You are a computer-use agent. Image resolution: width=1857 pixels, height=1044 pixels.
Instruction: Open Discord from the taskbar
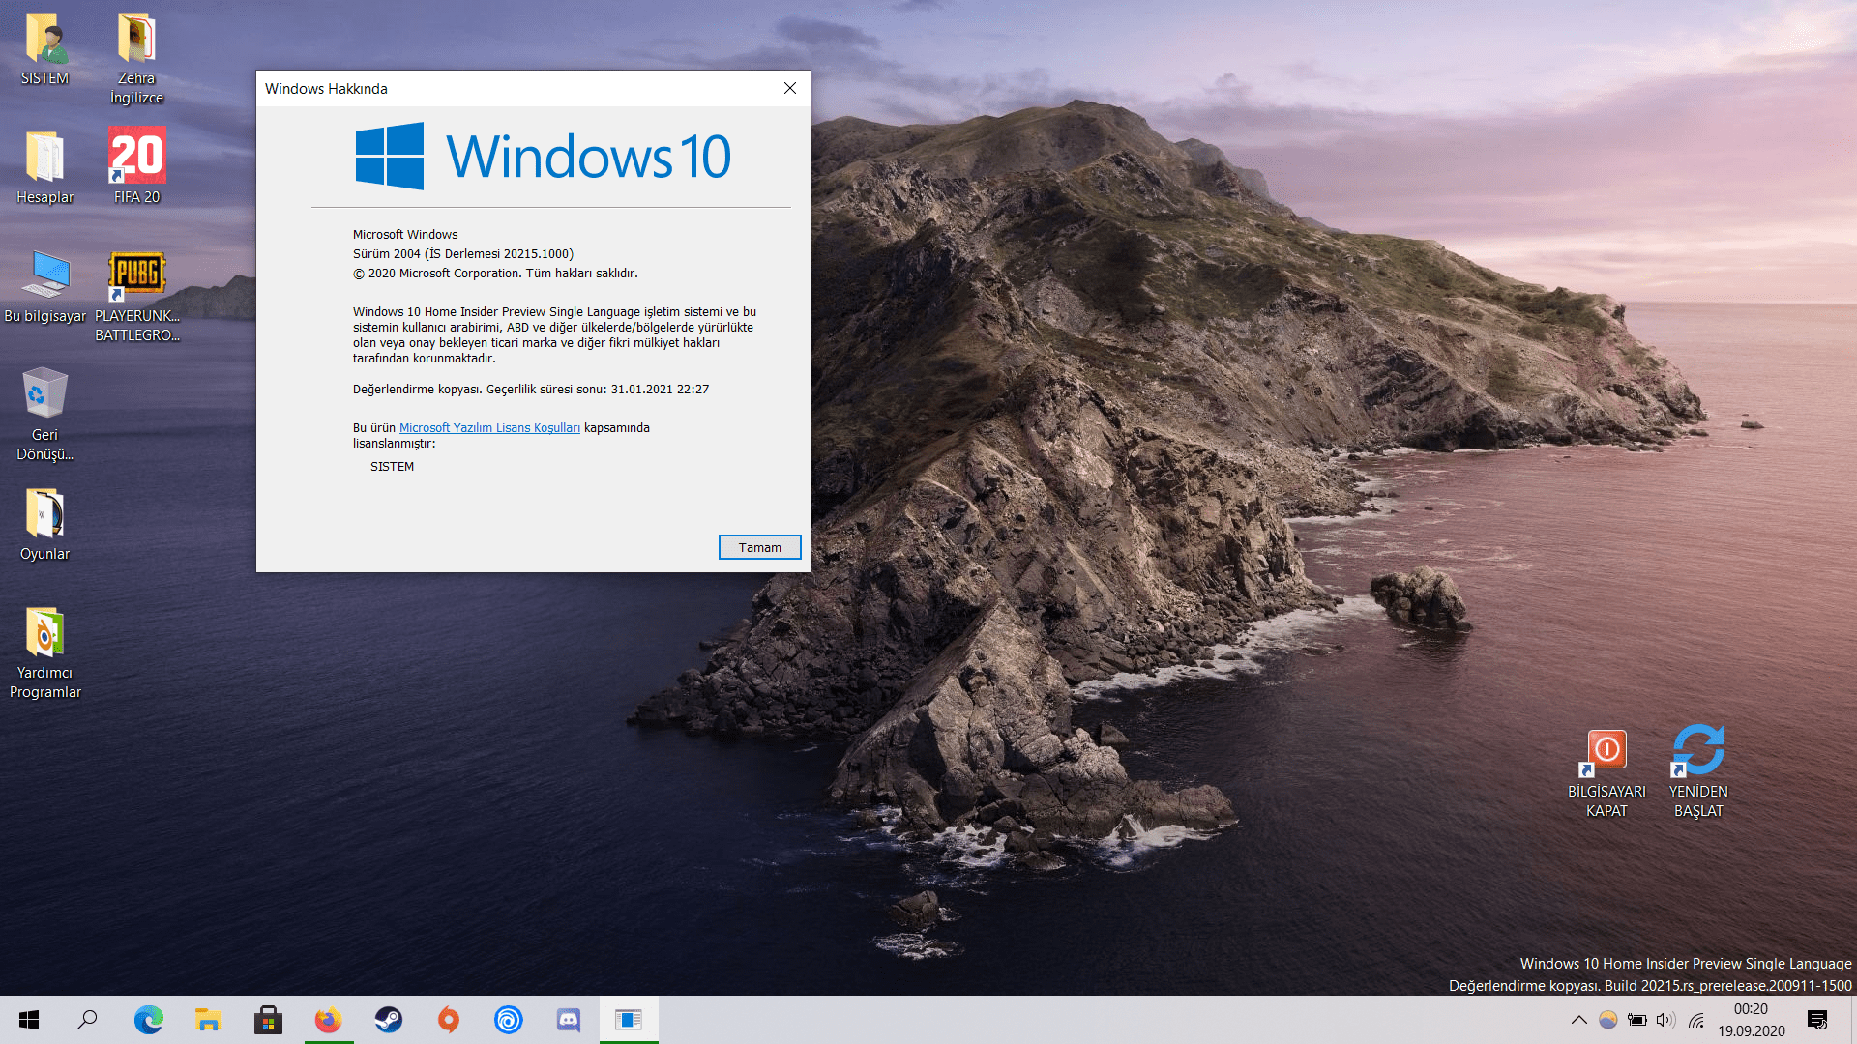pyautogui.click(x=569, y=1020)
